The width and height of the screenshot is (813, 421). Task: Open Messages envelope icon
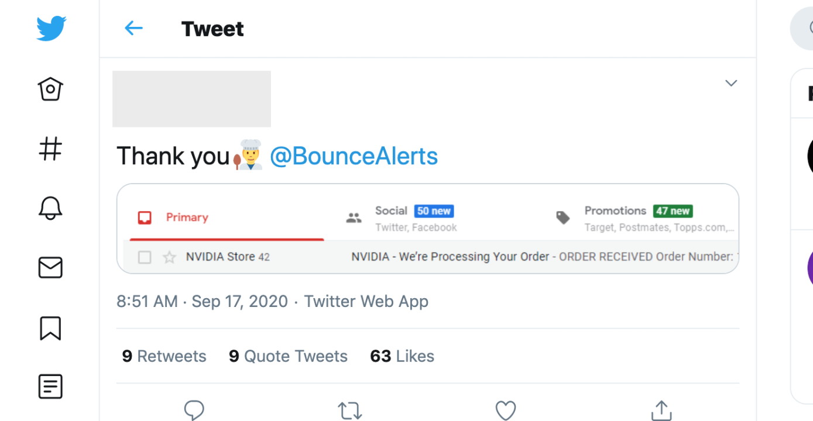point(50,267)
